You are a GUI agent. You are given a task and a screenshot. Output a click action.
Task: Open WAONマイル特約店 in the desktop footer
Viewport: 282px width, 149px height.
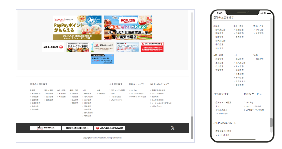138,97
